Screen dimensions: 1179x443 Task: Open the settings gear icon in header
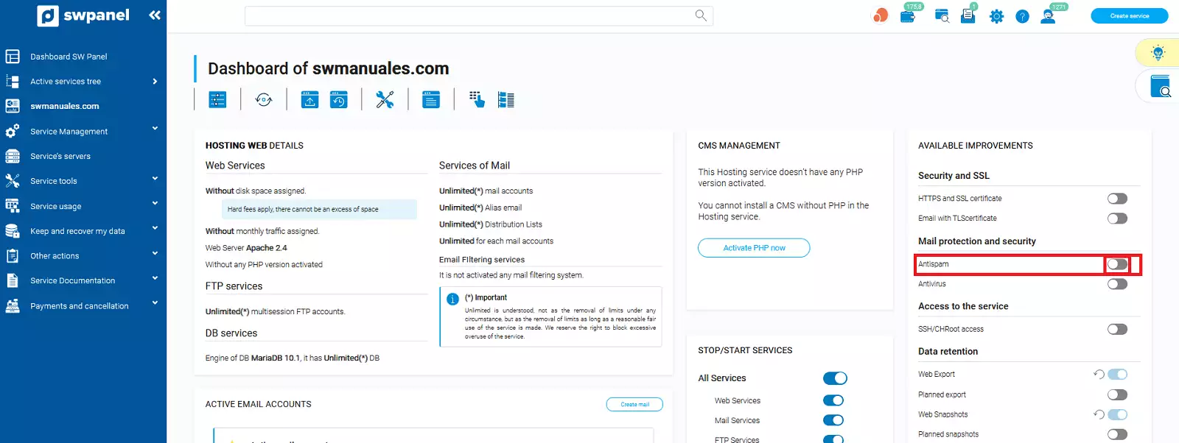pos(996,16)
